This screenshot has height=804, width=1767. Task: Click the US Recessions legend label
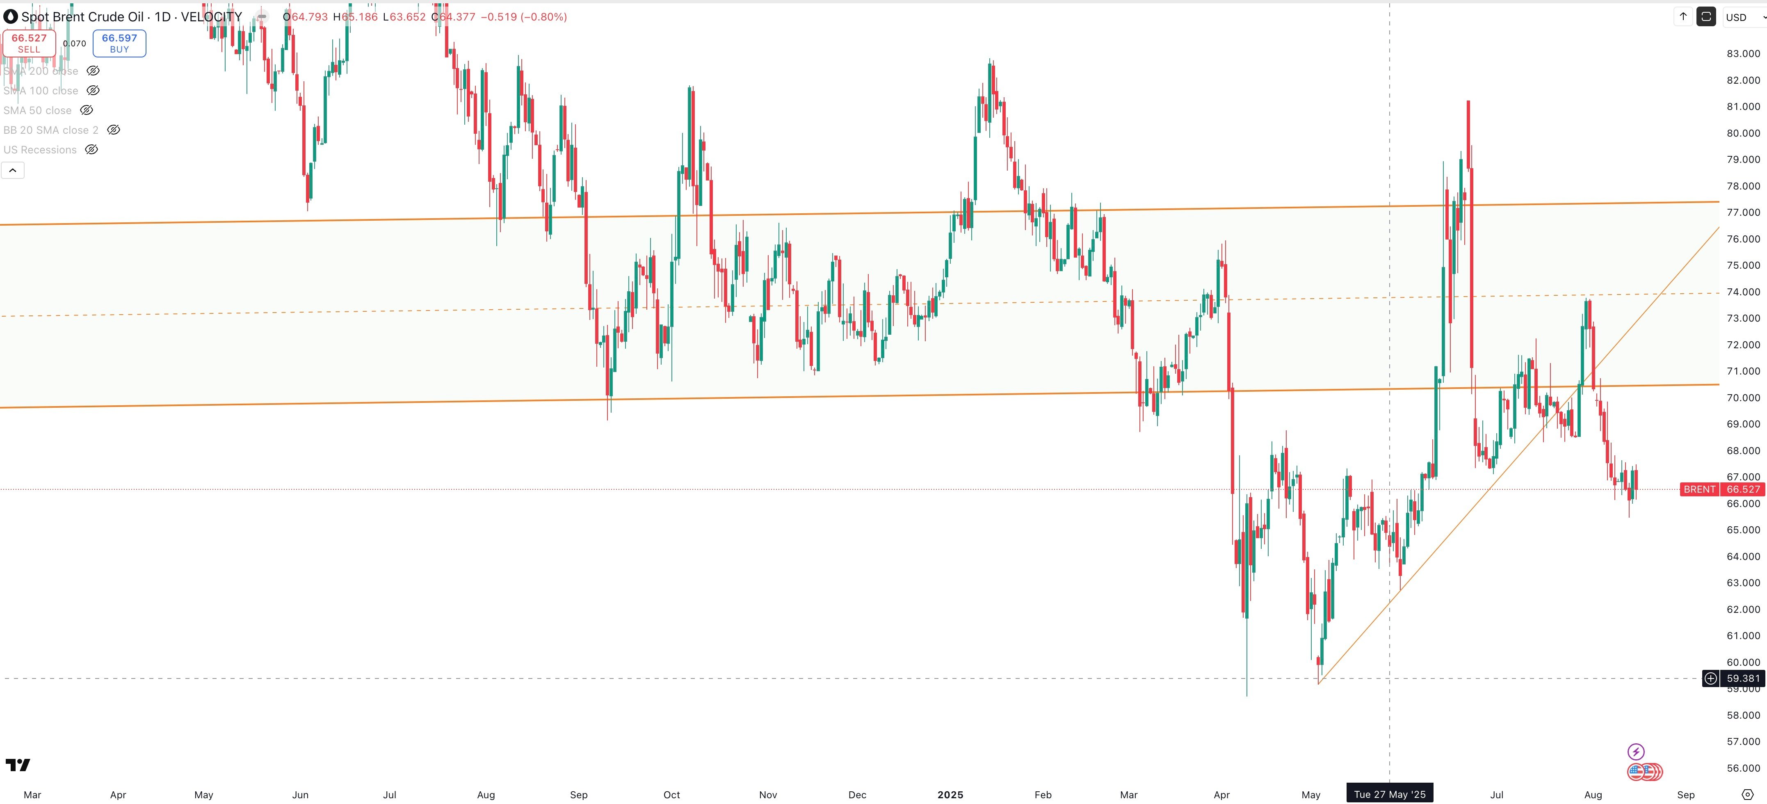(40, 150)
